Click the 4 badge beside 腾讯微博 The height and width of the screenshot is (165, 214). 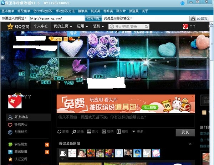pyautogui.click(x=47, y=152)
